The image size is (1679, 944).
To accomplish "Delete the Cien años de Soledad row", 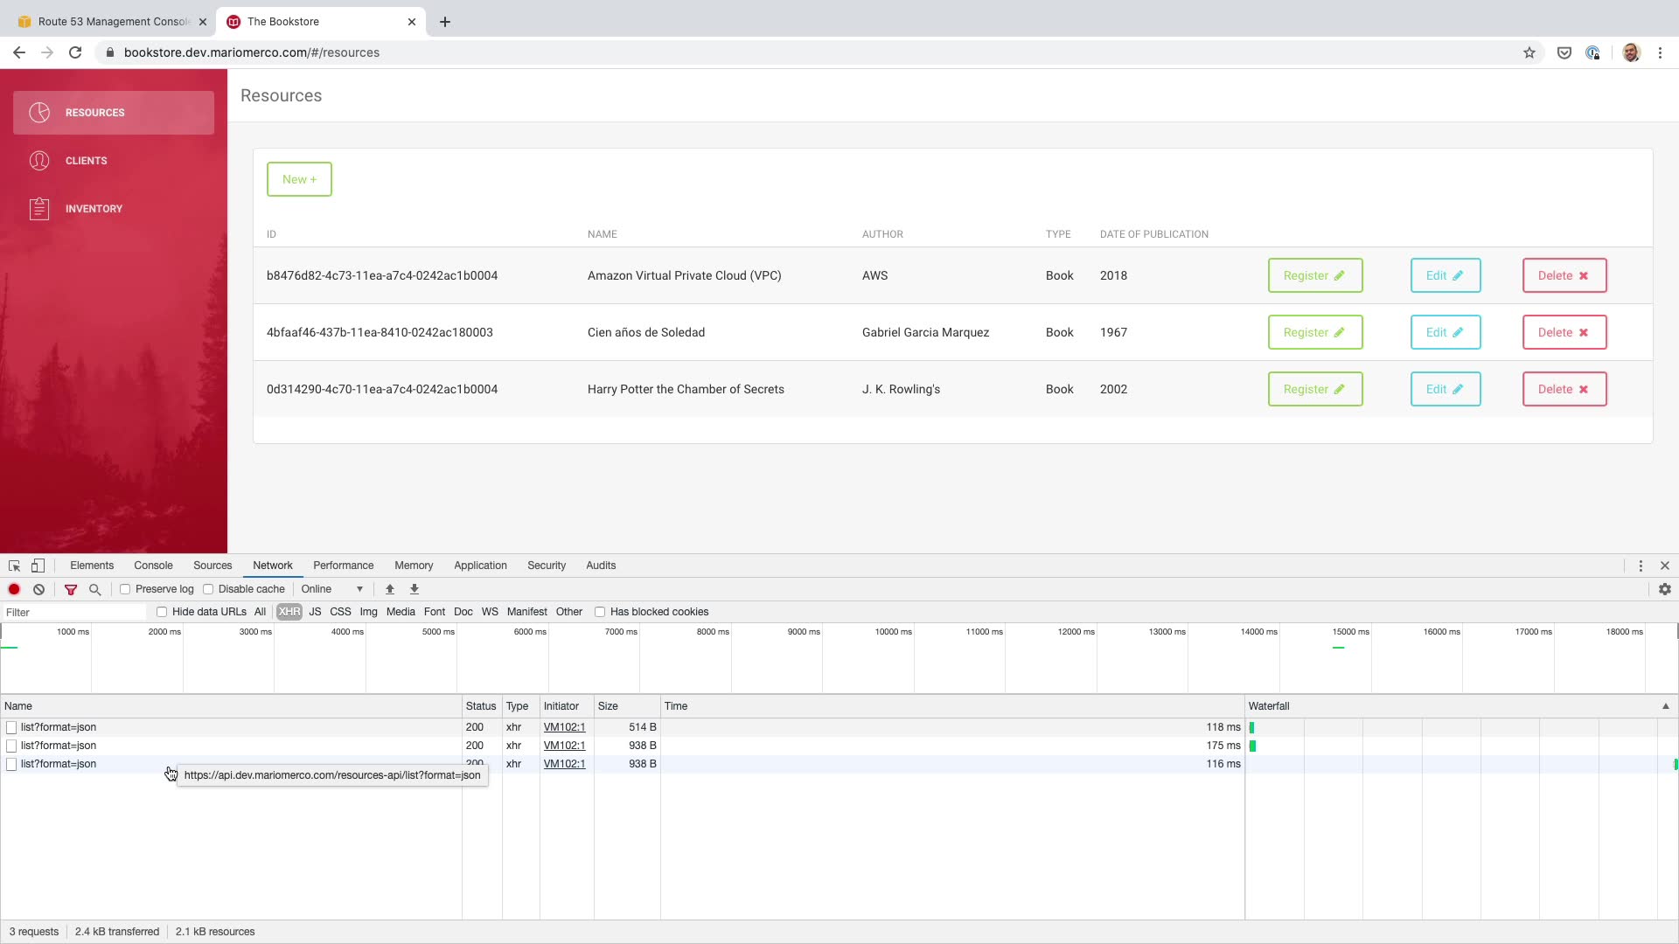I will (1564, 332).
